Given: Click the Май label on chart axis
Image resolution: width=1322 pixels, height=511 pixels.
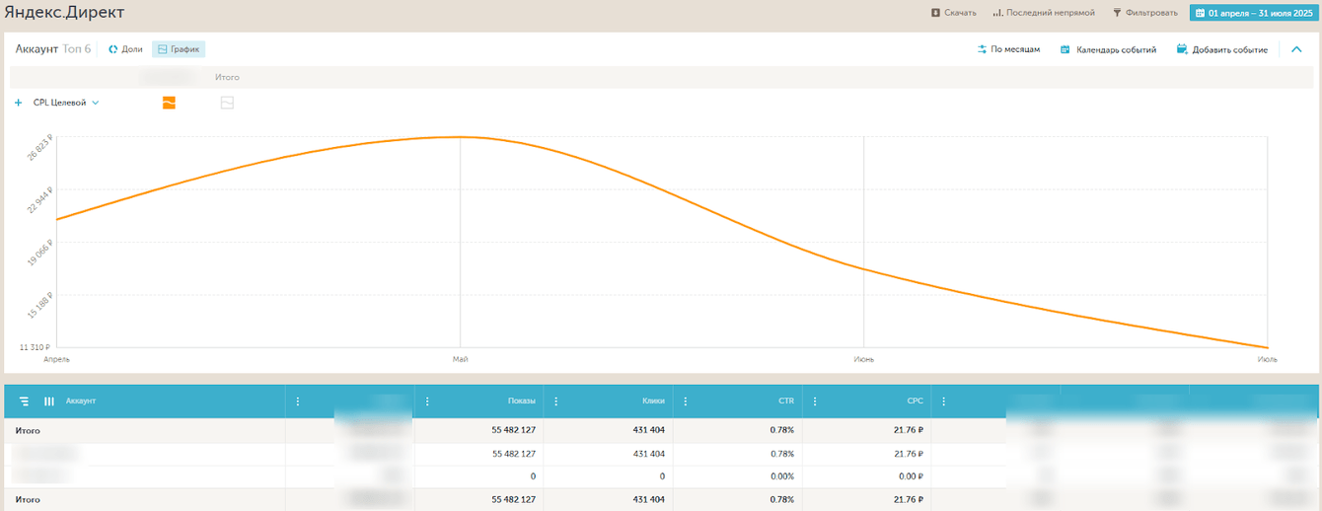Looking at the screenshot, I should [x=460, y=359].
